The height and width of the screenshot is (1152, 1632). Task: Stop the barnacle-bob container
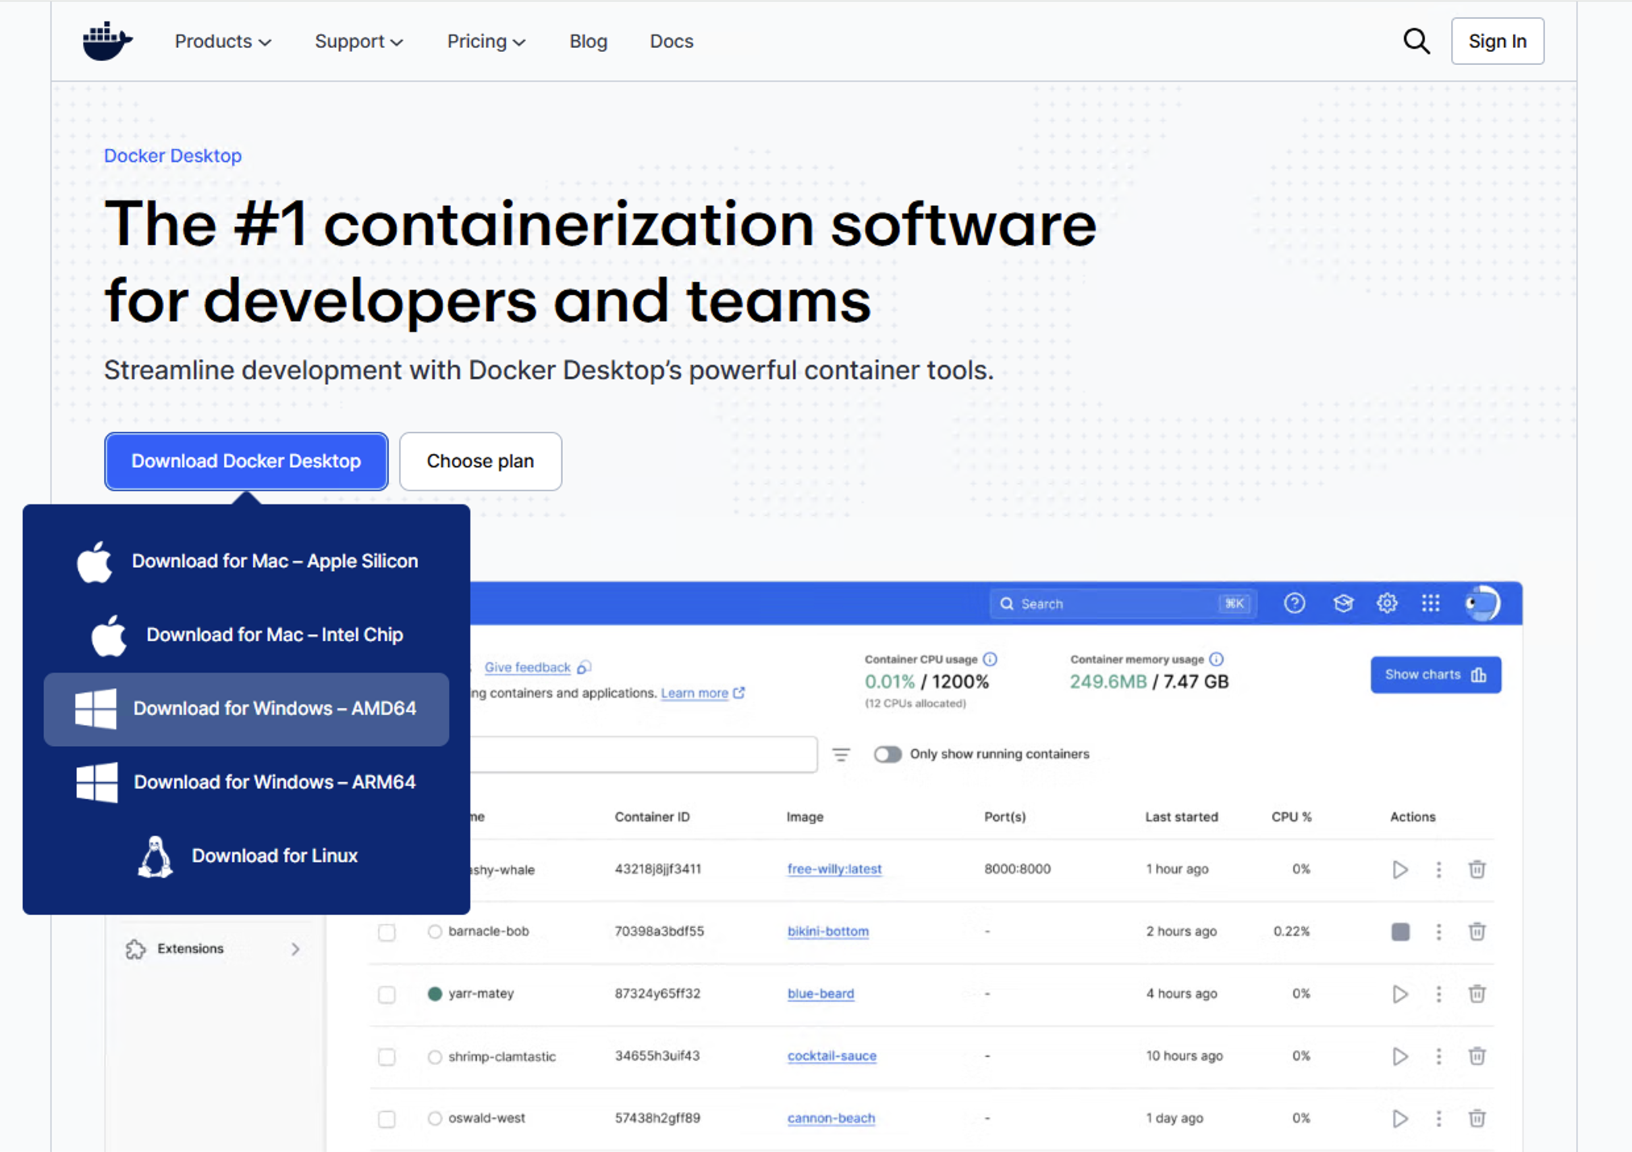(x=1400, y=931)
